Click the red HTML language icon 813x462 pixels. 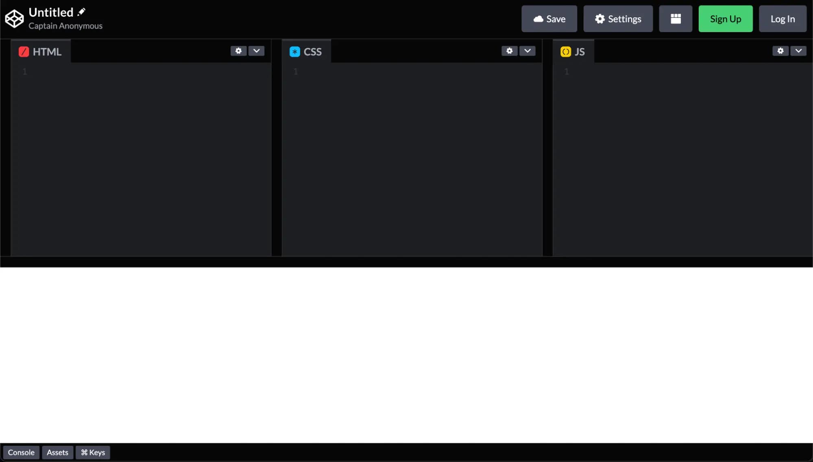point(24,52)
